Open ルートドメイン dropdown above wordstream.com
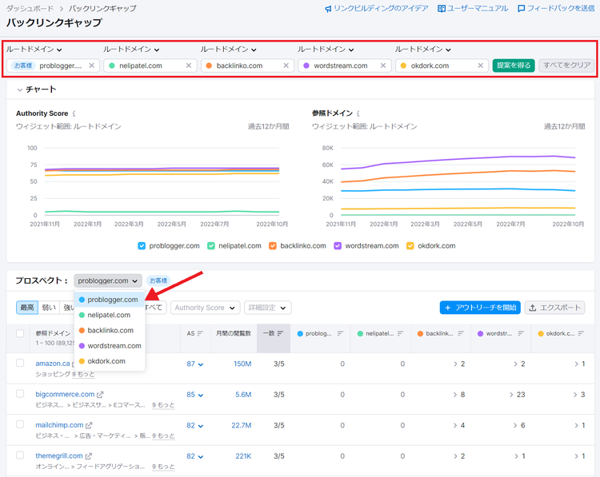600x477 pixels. coord(326,50)
